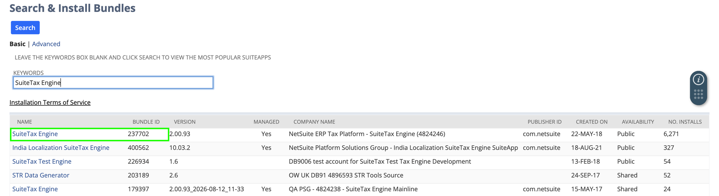Click Shared availability in STR Data Generator row

(x=627, y=175)
